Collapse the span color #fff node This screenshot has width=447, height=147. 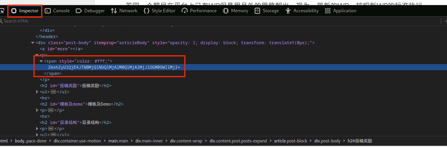[x=41, y=61]
